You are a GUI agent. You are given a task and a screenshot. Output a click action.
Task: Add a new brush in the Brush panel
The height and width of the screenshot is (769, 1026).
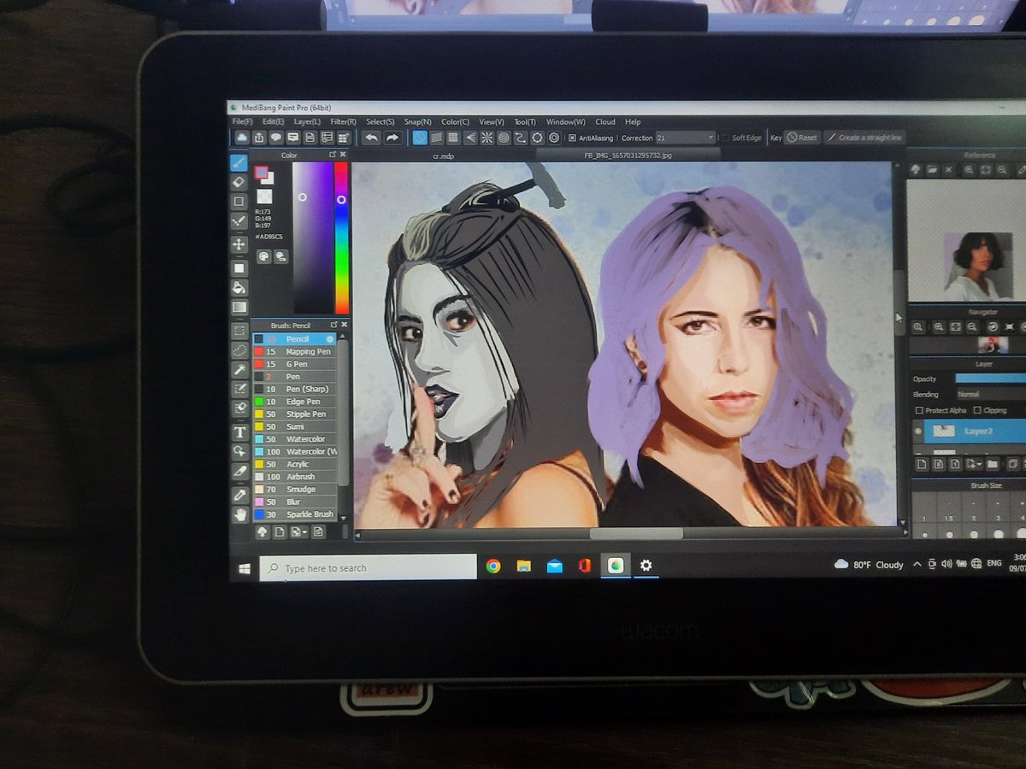[x=280, y=531]
